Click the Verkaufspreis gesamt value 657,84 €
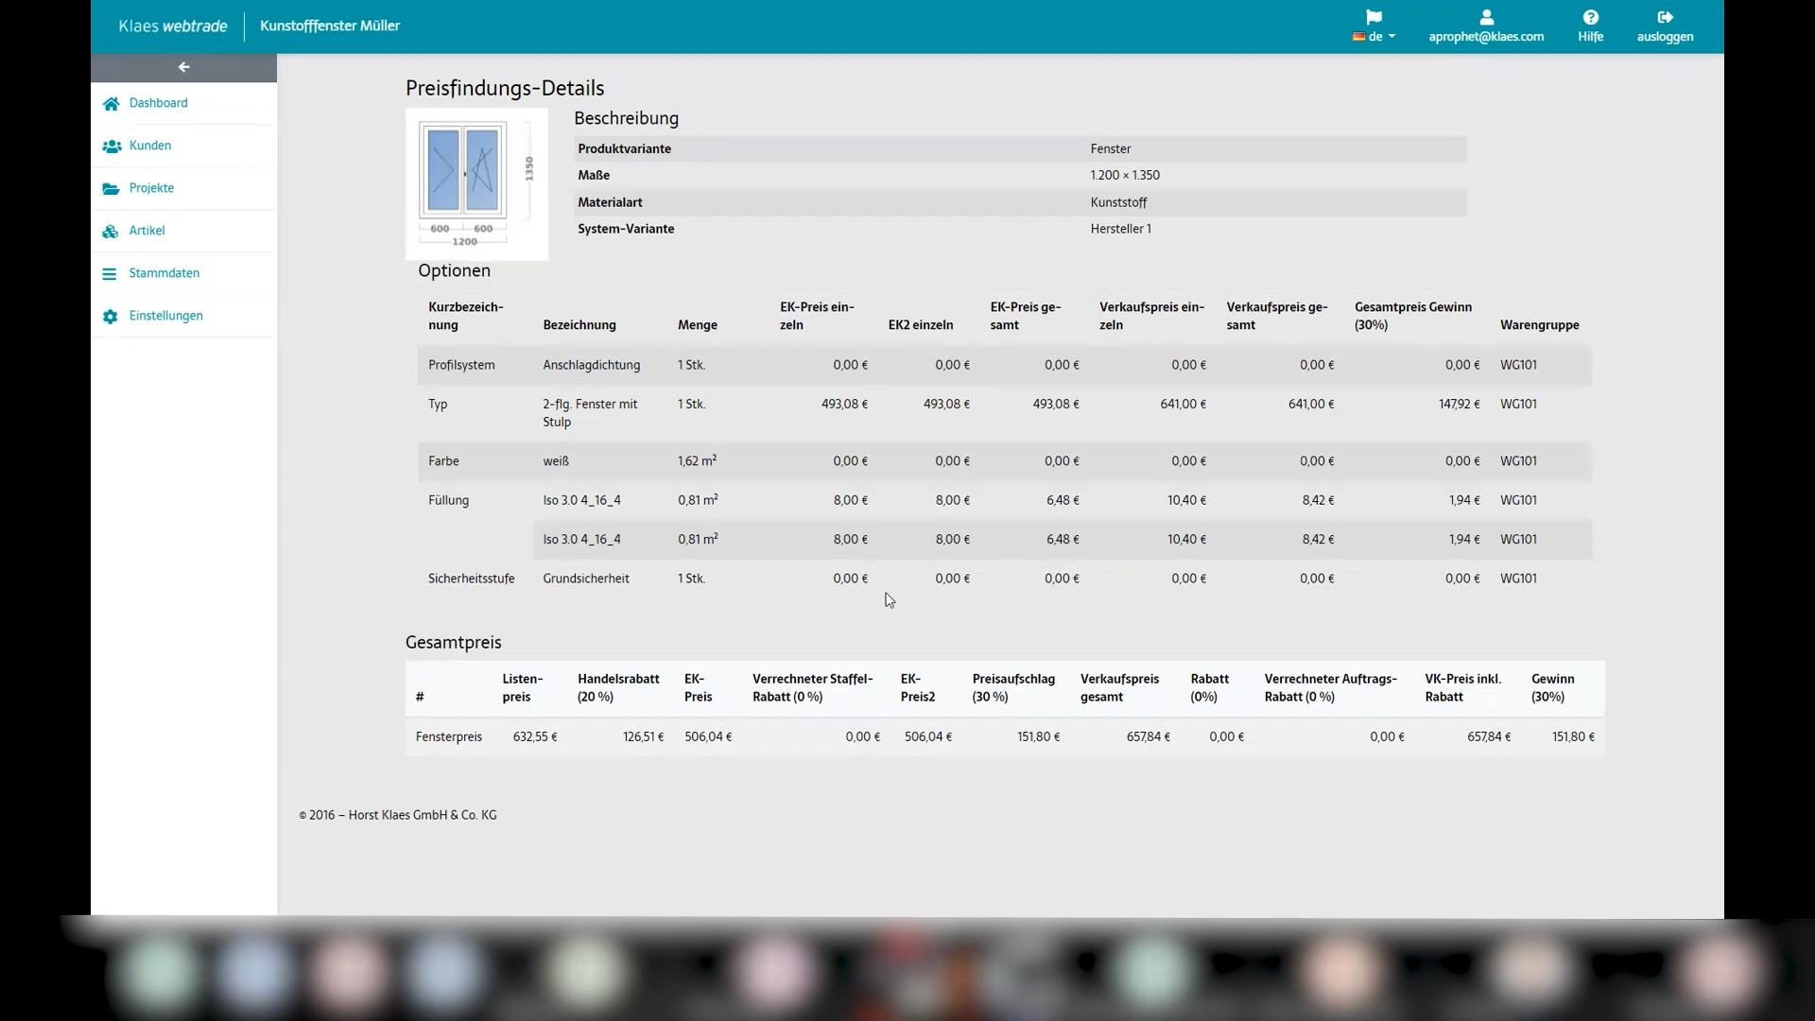This screenshot has width=1815, height=1021. 1148,736
